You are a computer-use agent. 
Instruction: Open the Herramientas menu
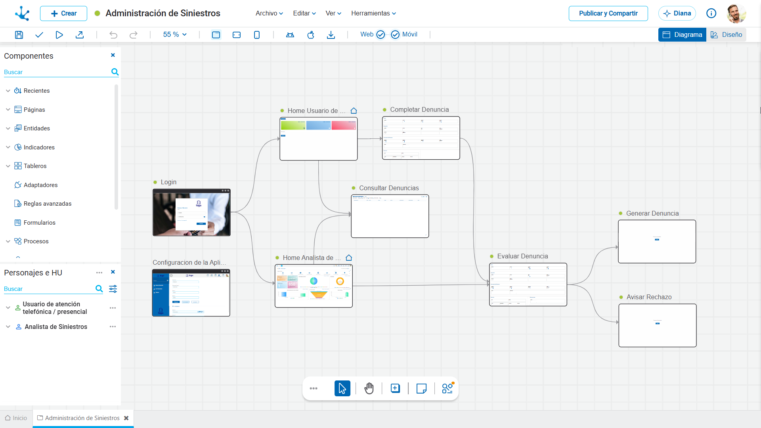373,13
